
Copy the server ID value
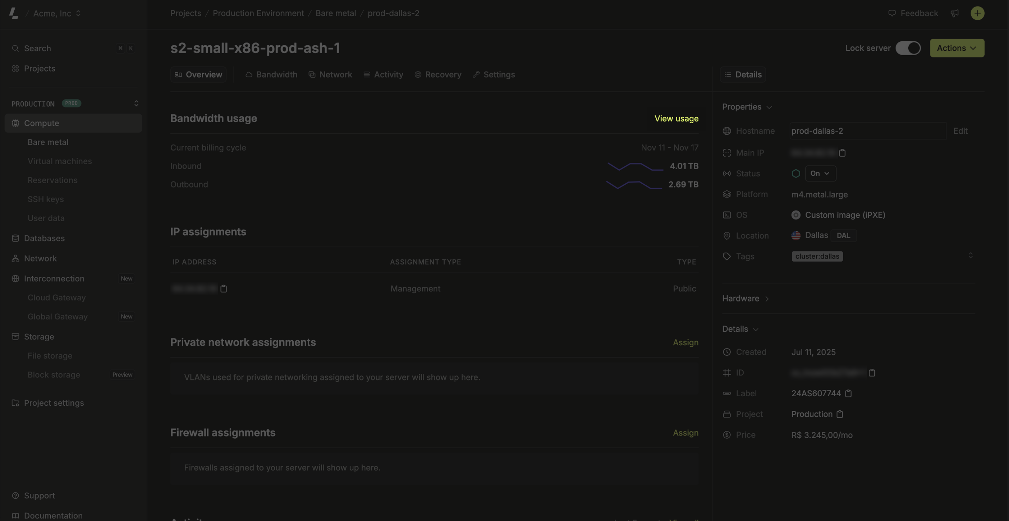872,373
